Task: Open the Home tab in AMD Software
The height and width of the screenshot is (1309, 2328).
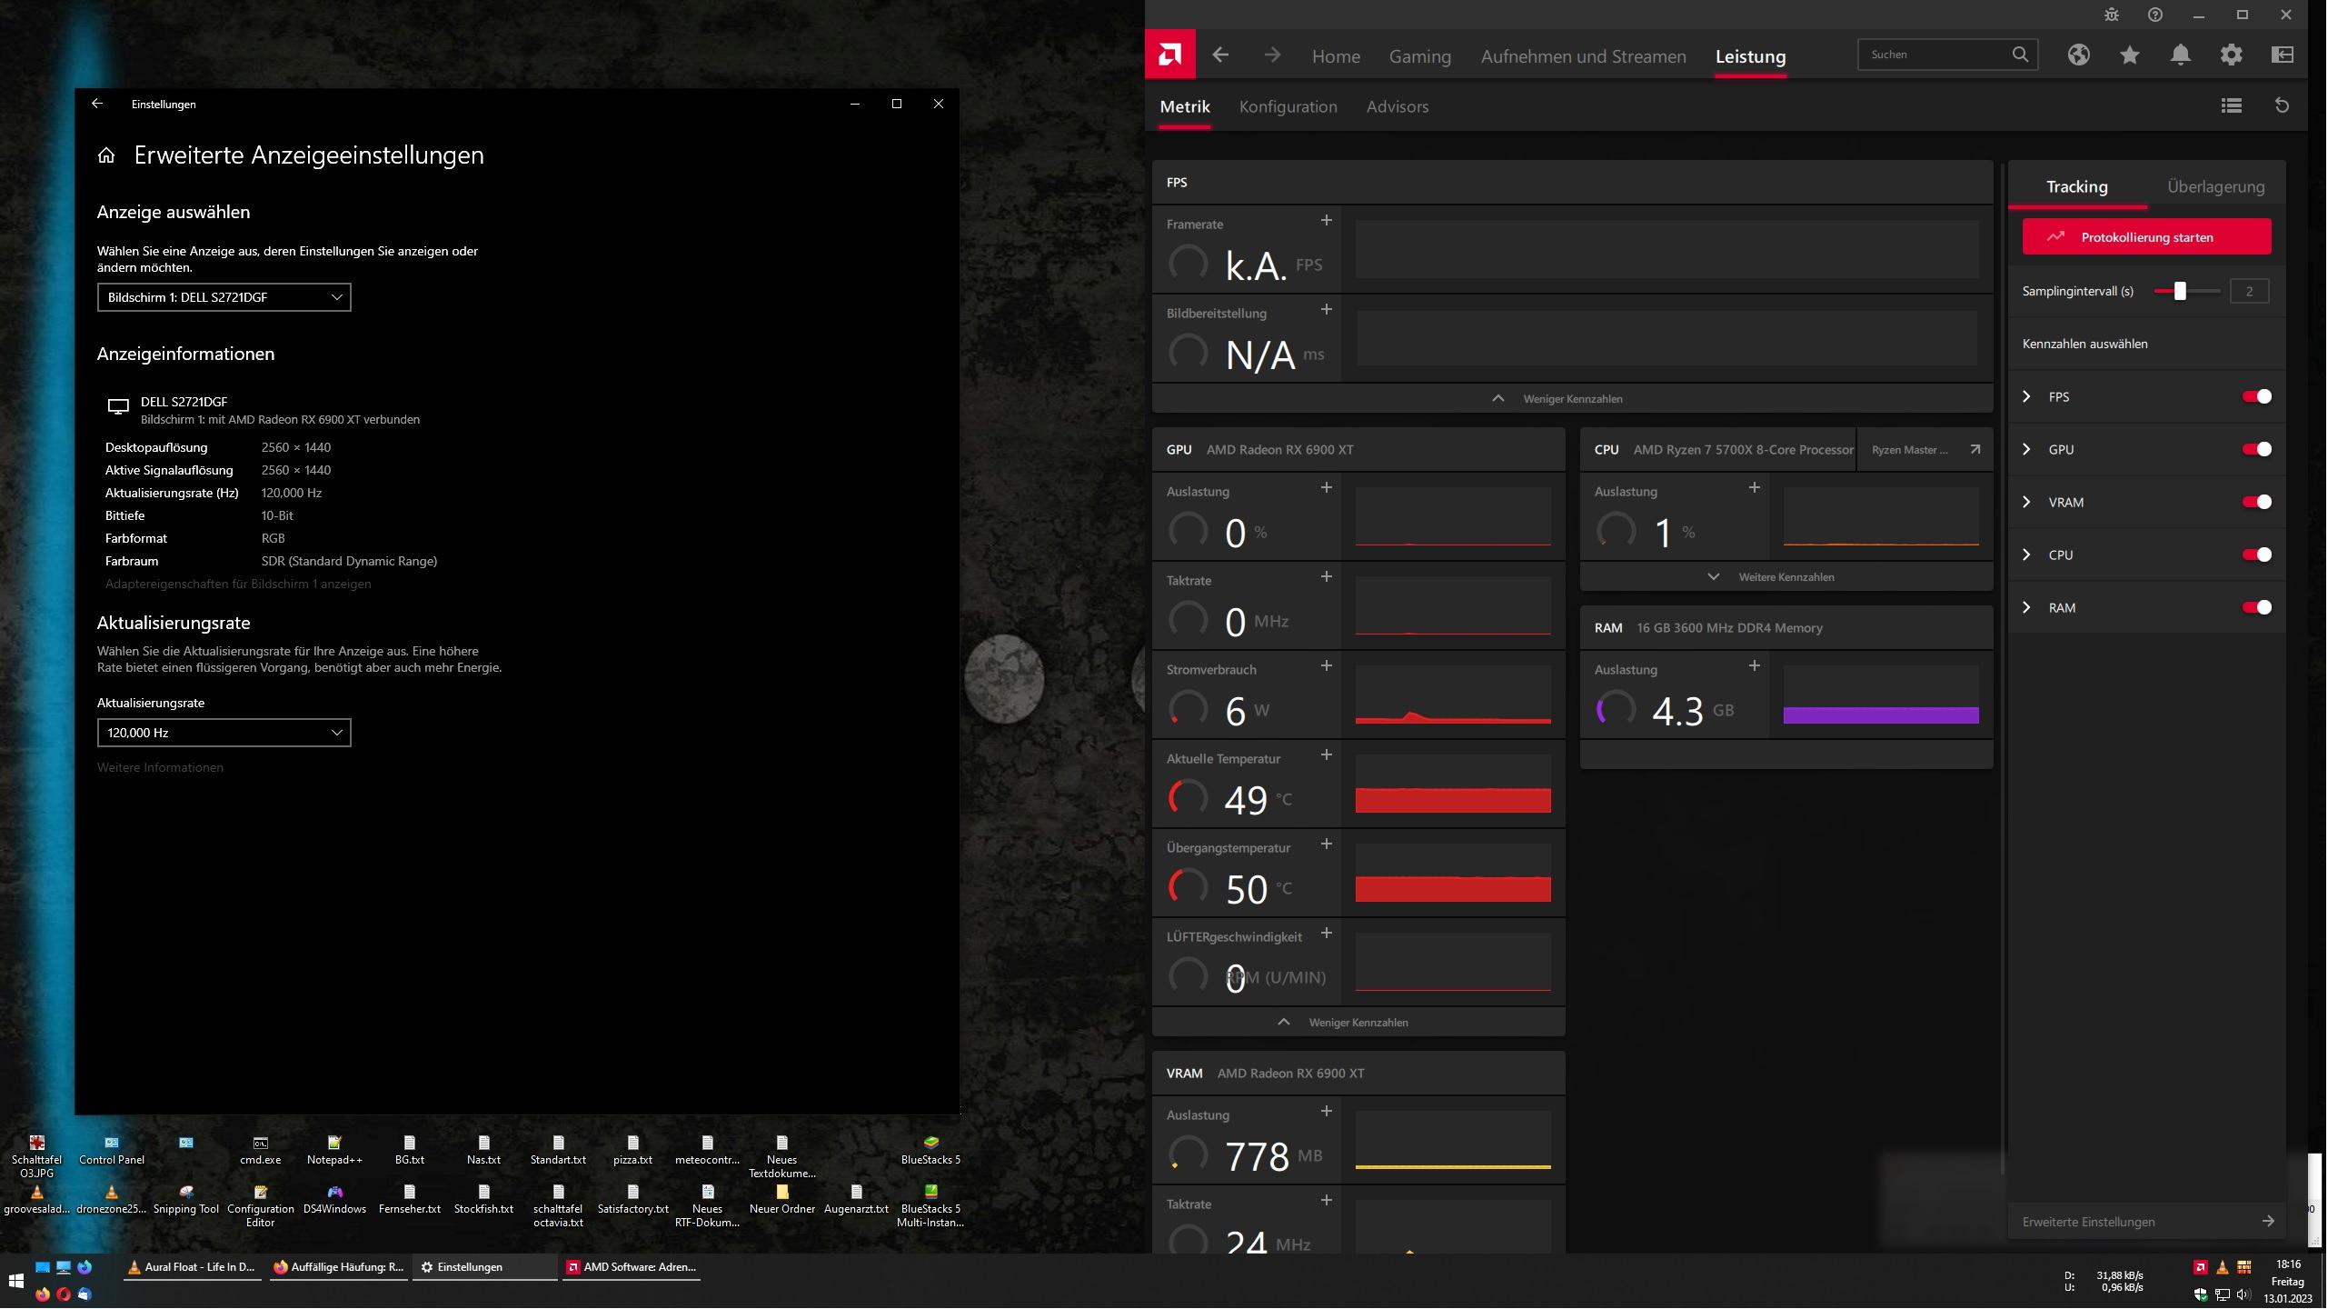Action: (1337, 56)
